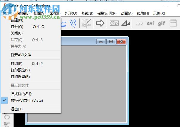This screenshot has width=180, height=127.
Task: Click the right arrow toolbar icon
Action: pyautogui.click(x=100, y=23)
